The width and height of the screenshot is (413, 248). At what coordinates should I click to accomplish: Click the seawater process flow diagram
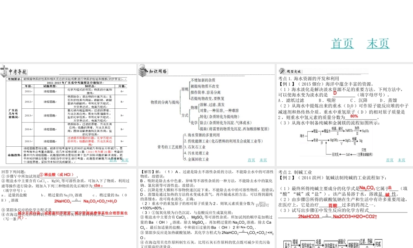[x=337, y=142]
